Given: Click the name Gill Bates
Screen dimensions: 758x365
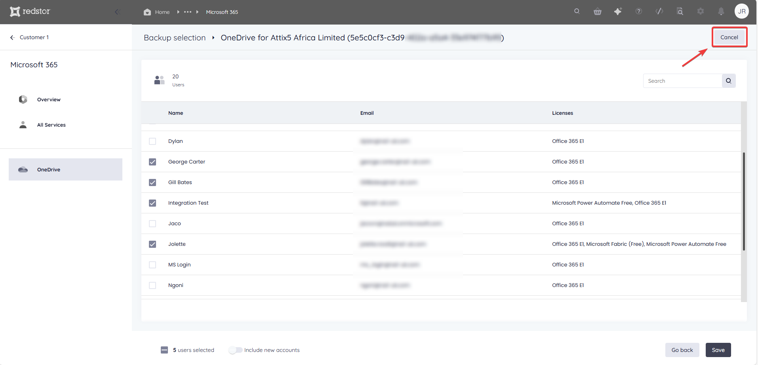Looking at the screenshot, I should 180,182.
